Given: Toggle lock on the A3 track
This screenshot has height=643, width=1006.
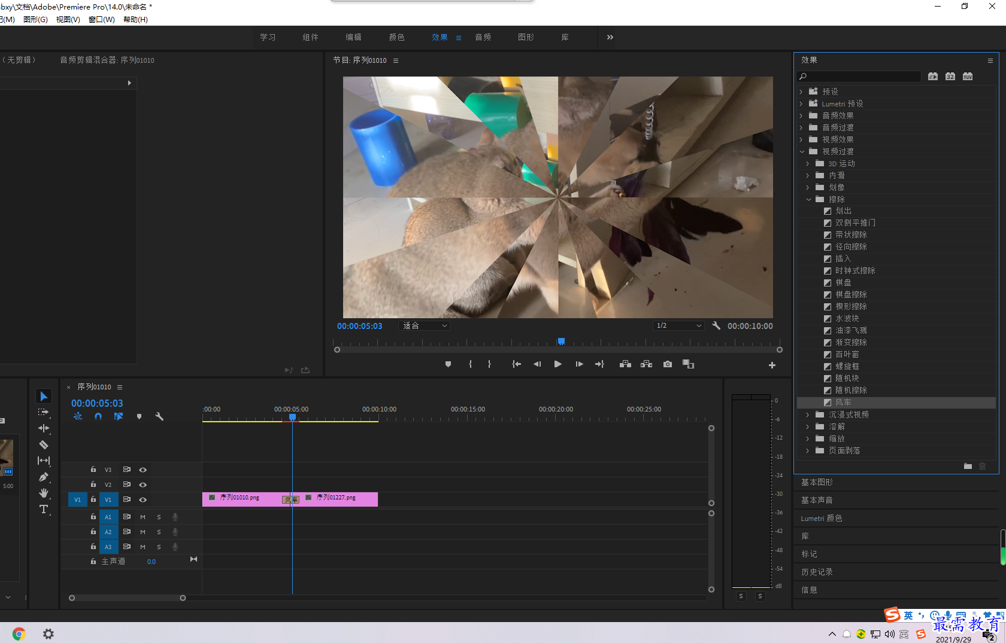Looking at the screenshot, I should 93,547.
